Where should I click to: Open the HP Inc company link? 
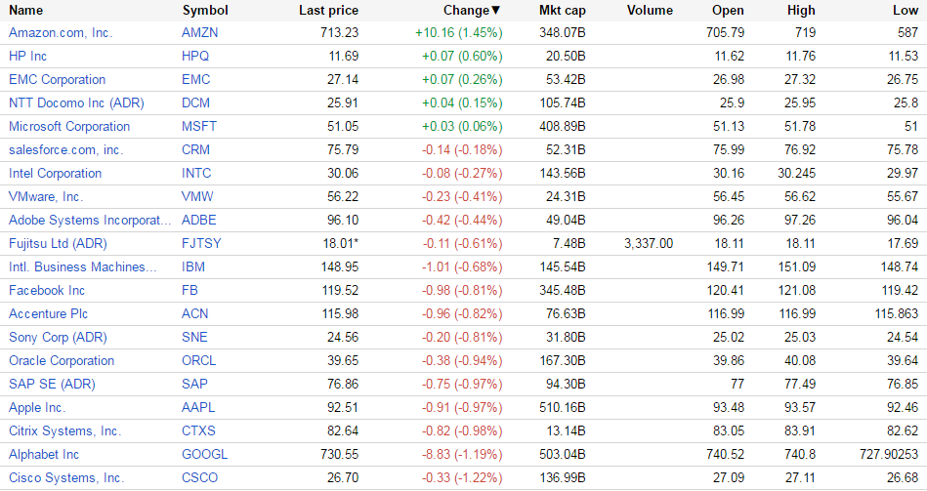27,56
